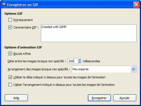Uncheck the Commentaire GIF checkbox
Screen dimensions: 141x106
pyautogui.click(x=10, y=27)
